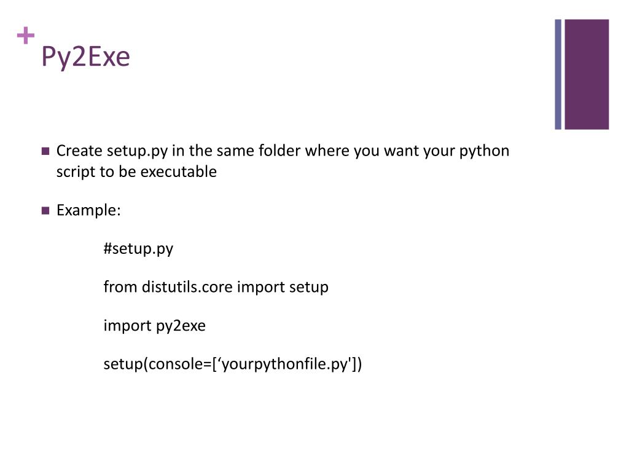Viewport: 629px width, 472px height.
Task: Click the word 'executable'
Action: point(179,172)
